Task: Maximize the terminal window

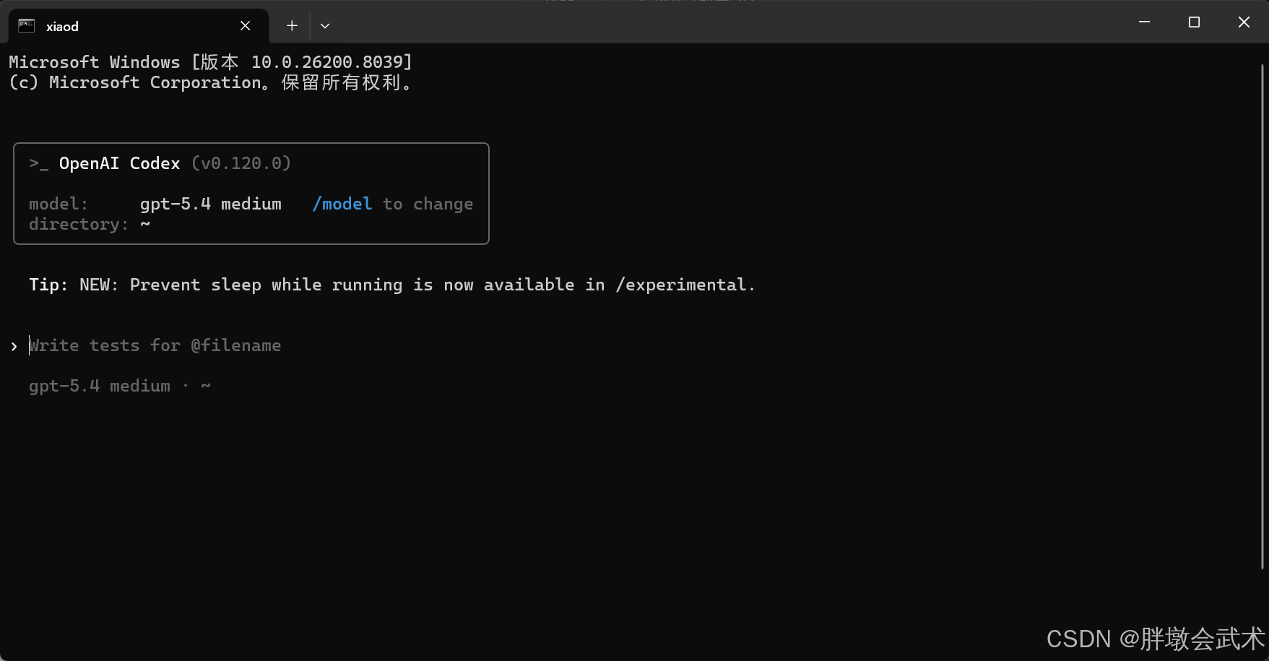Action: (1194, 22)
